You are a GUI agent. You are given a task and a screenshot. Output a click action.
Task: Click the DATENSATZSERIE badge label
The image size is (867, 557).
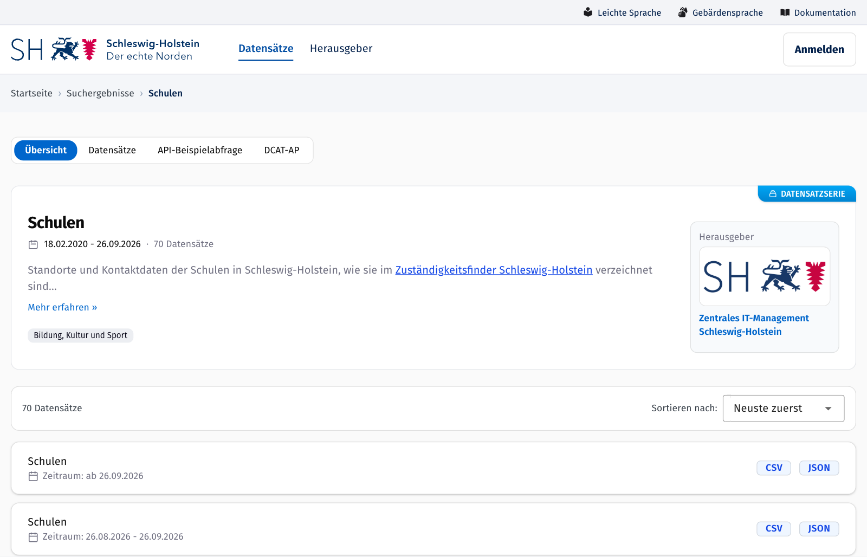coord(813,194)
